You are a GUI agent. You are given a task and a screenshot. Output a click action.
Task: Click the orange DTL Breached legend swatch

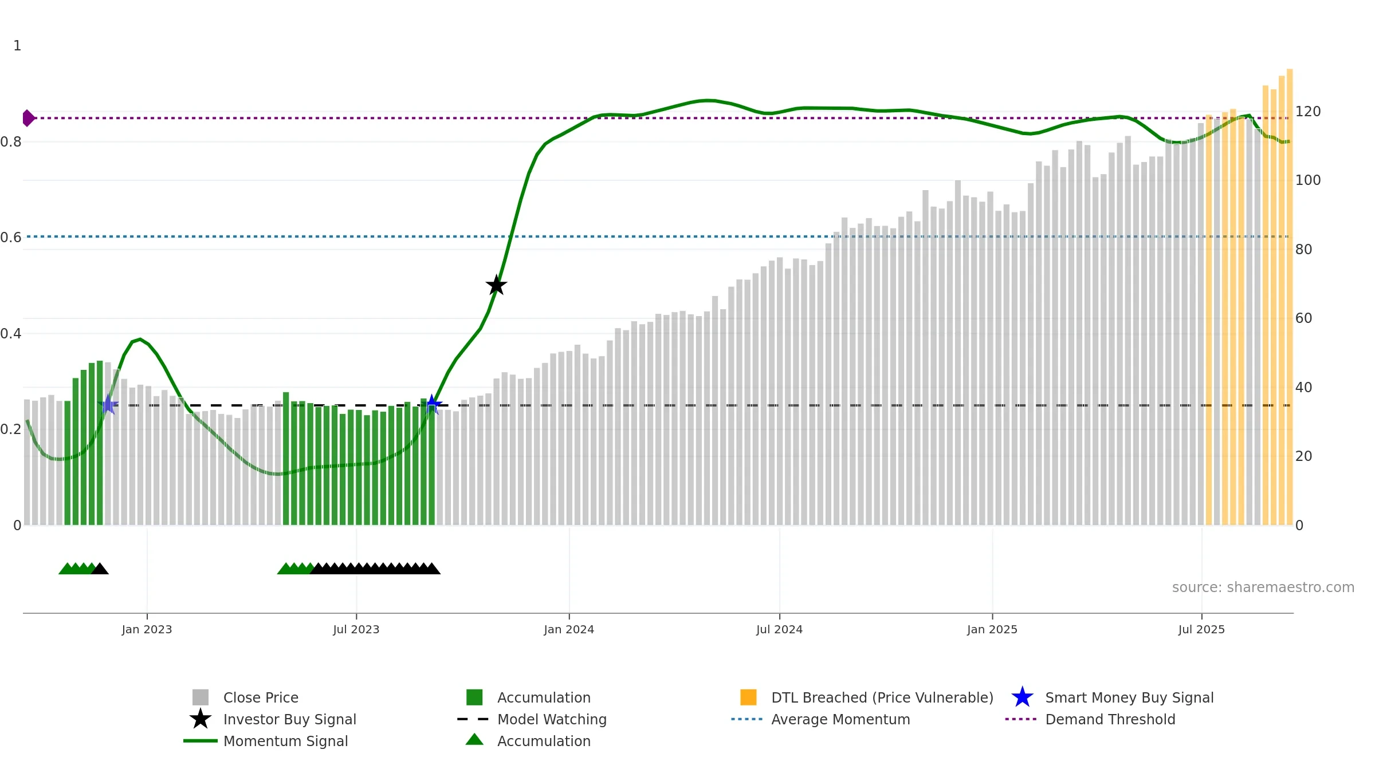click(x=748, y=697)
